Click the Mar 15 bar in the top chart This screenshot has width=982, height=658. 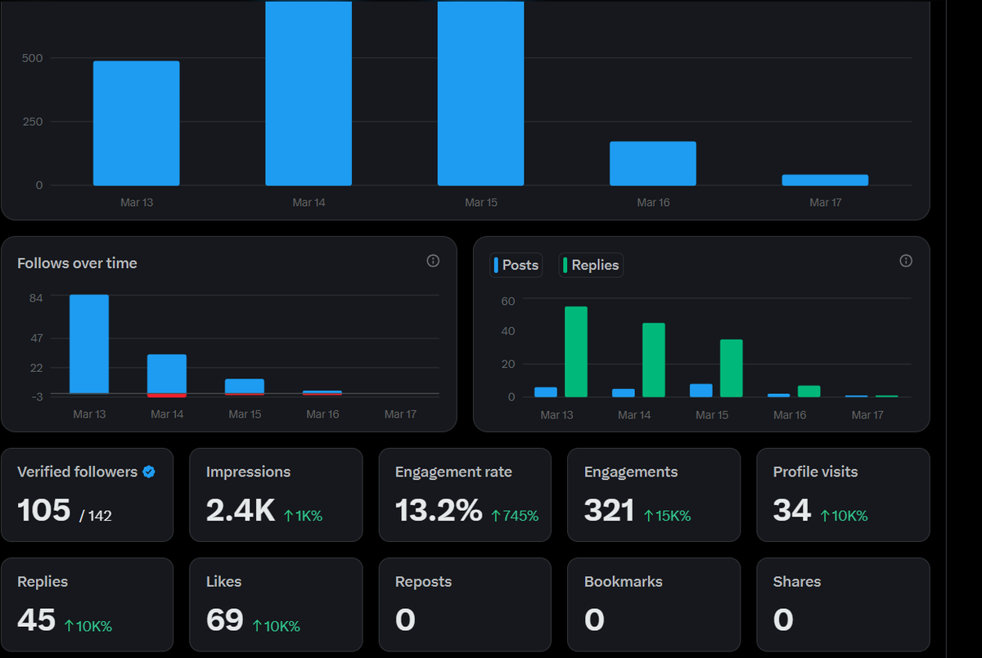[x=480, y=93]
